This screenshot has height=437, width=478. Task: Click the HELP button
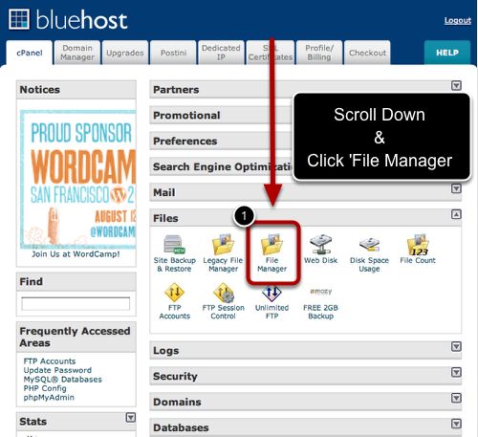pyautogui.click(x=447, y=53)
